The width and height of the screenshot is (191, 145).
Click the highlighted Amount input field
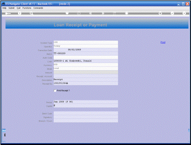[86, 72]
